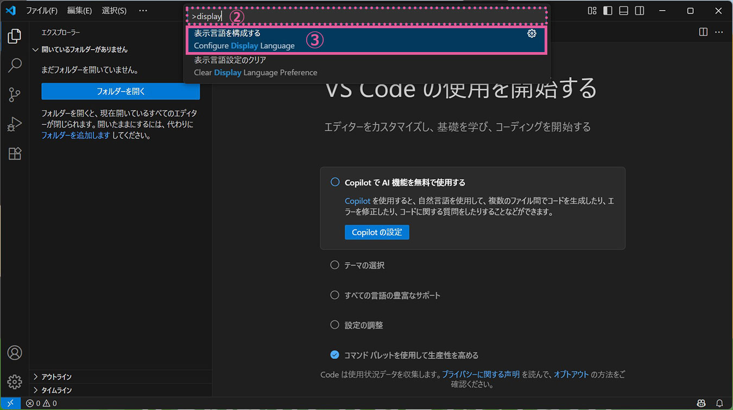The image size is (733, 410).
Task: Click the split editor right icon
Action: click(703, 32)
